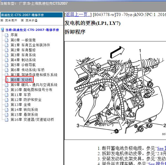Click the engine alternator diagram image
The width and height of the screenshot is (166, 165).
115,91
